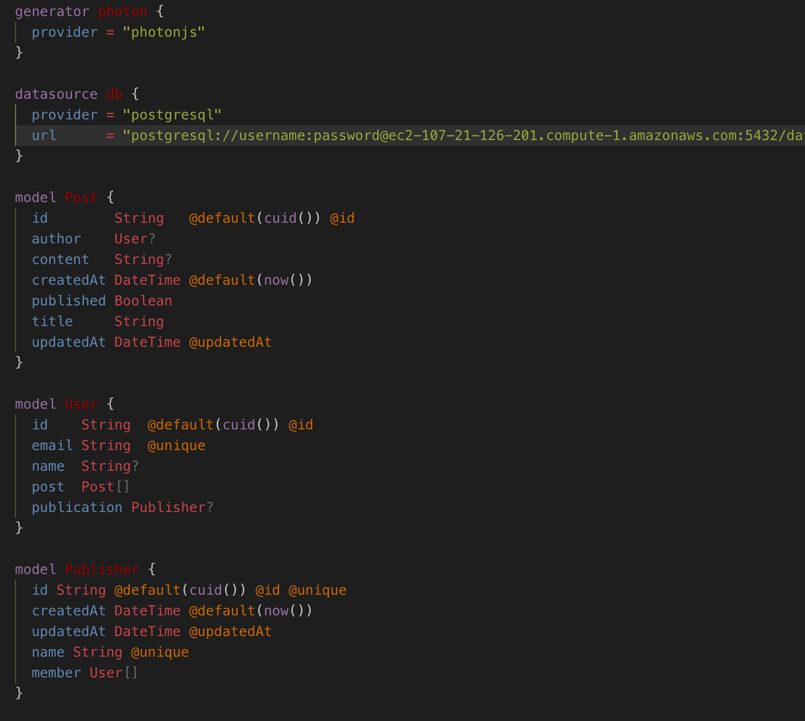Click the datasource db keyword

point(56,94)
